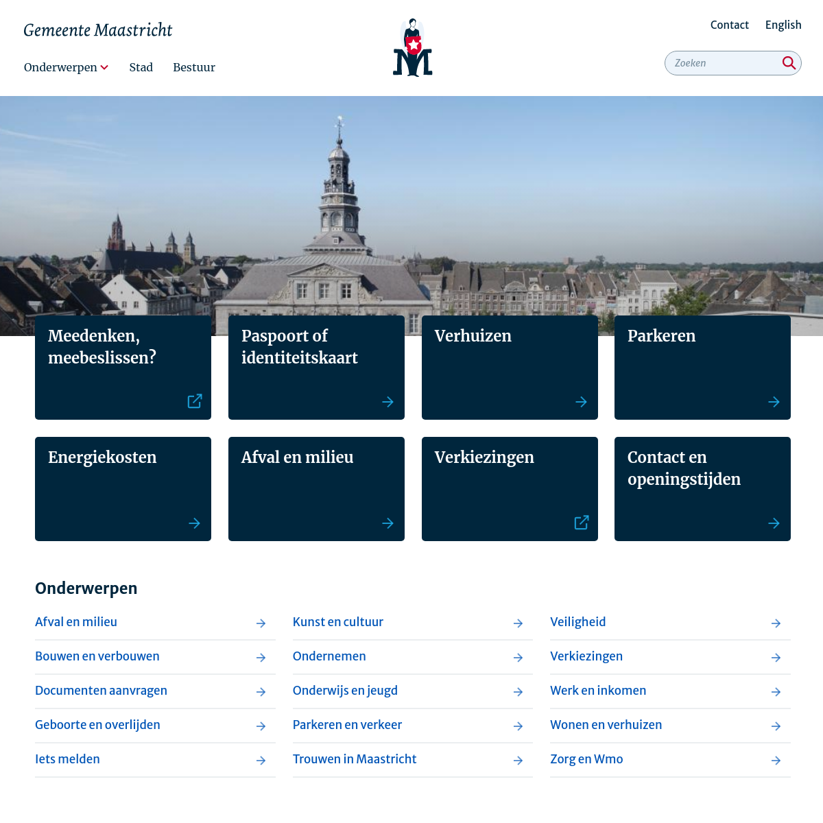Image resolution: width=823 pixels, height=823 pixels.
Task: Open the Contact link in header
Action: click(x=730, y=25)
